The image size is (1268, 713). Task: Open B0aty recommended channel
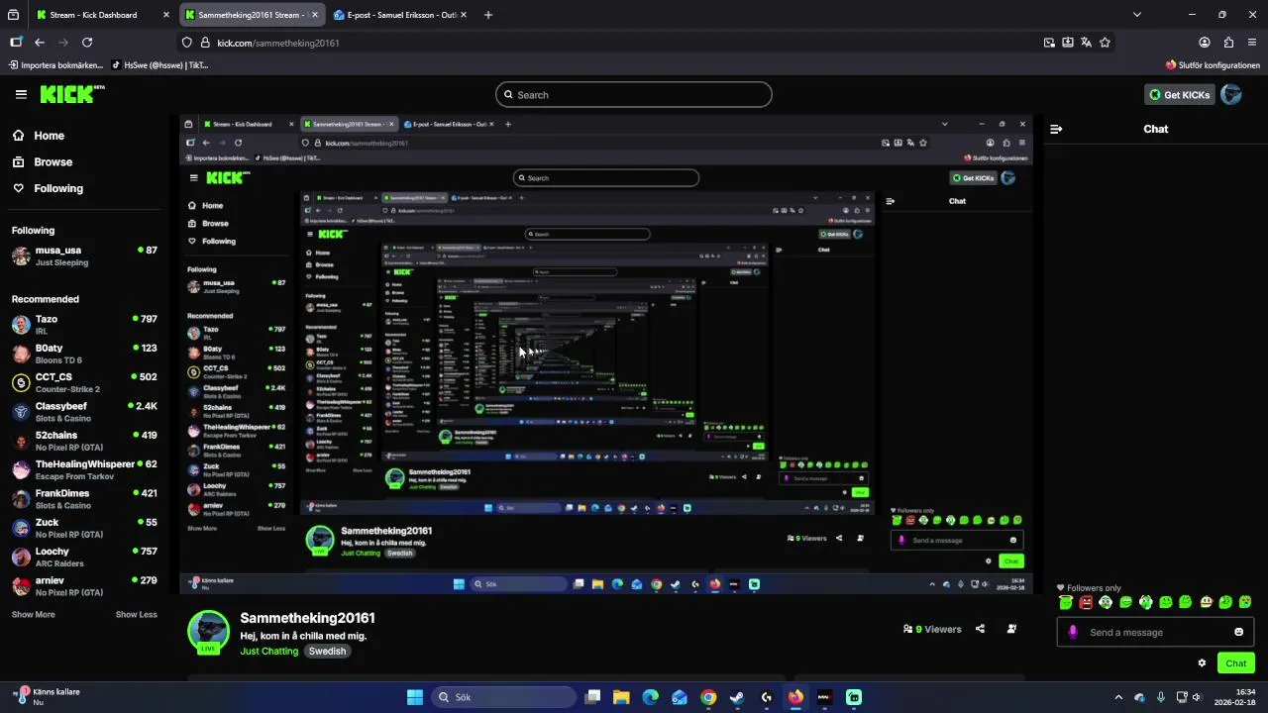[84, 354]
